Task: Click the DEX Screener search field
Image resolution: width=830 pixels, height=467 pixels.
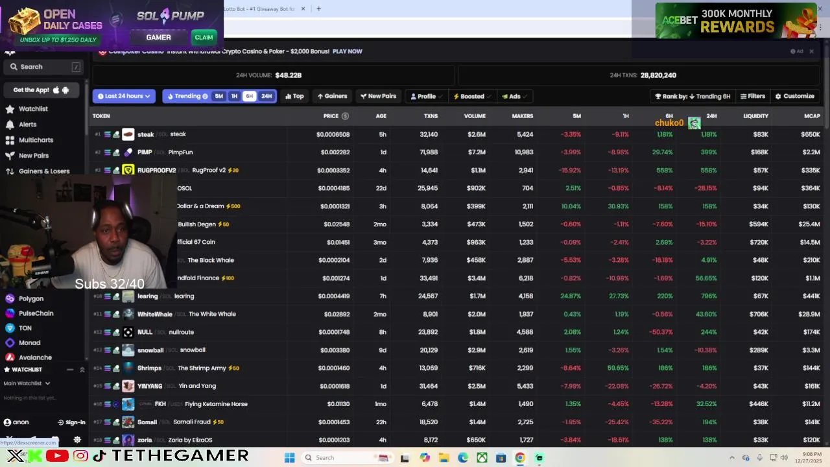Action: click(x=44, y=67)
